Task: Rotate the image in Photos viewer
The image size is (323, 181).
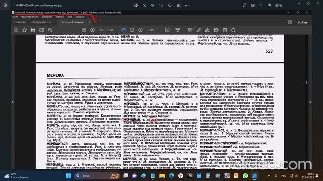Action: tap(144, 5)
